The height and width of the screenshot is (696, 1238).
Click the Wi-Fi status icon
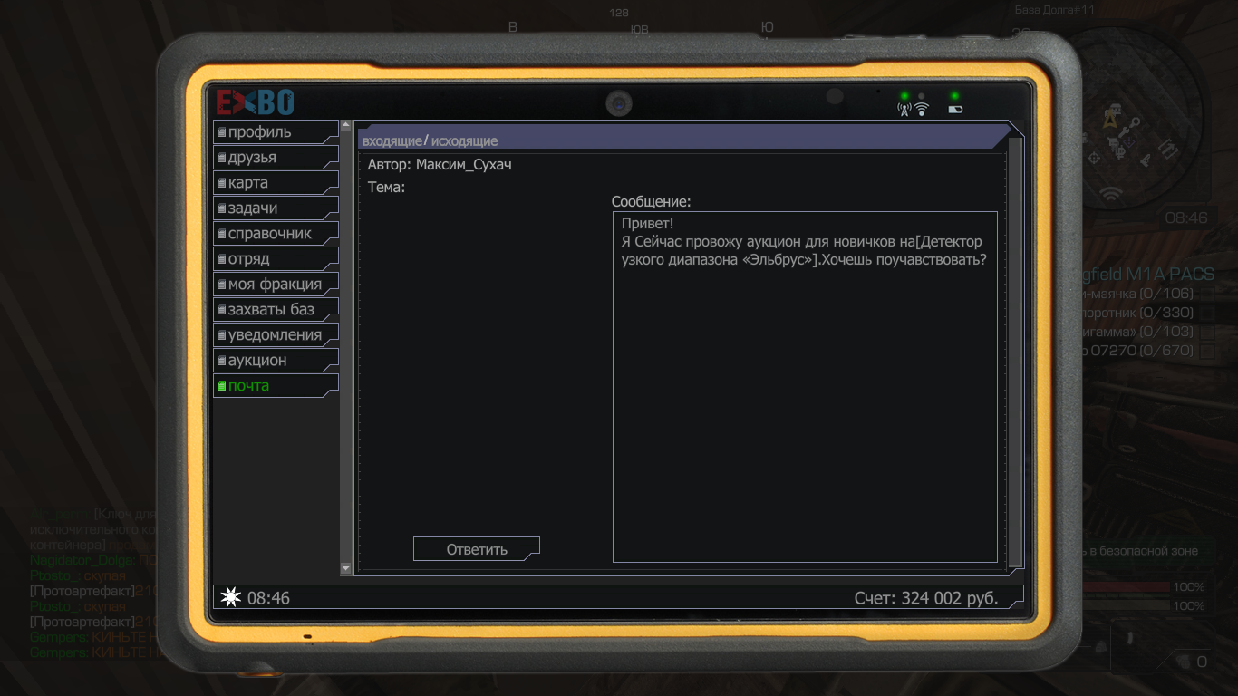(922, 110)
